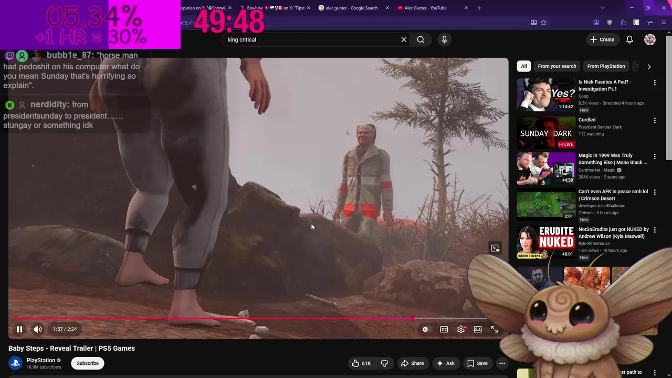Open options for 'Can't even AFK in peace'
The width and height of the screenshot is (672, 378).
(655, 192)
